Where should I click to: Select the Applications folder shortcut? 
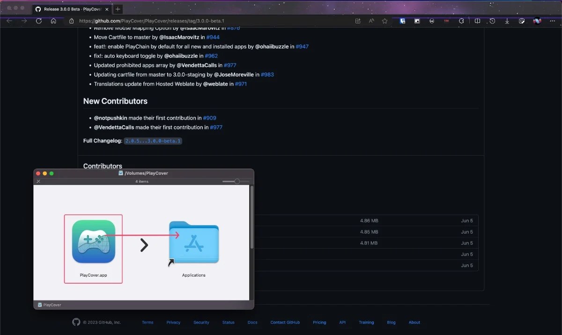point(194,242)
